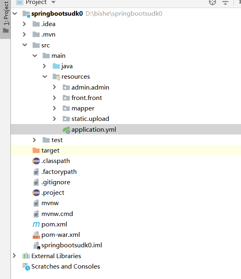241x279 pixels.
Task: Click the collapse all icon in header
Action: tap(225, 2)
